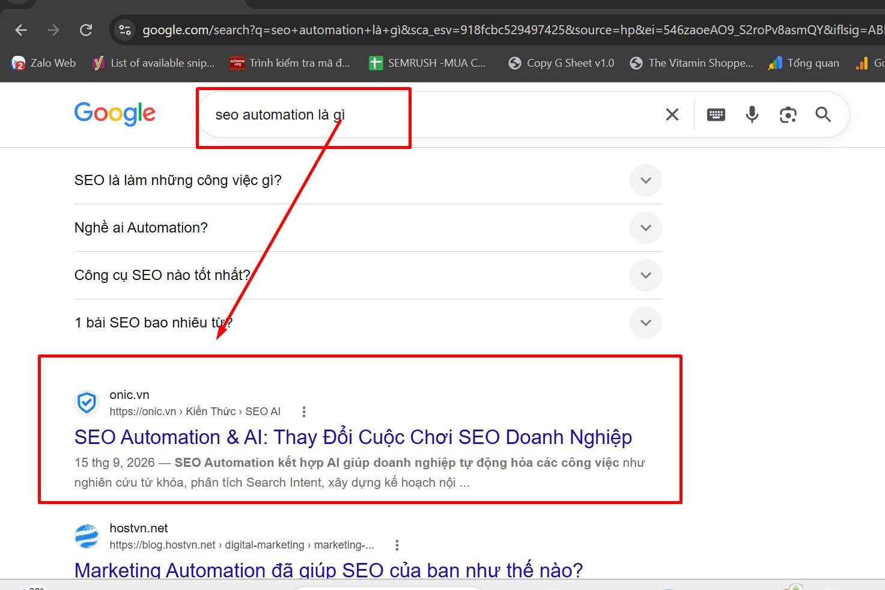
Task: Open more options for the hostvn.net result
Action: 397,545
